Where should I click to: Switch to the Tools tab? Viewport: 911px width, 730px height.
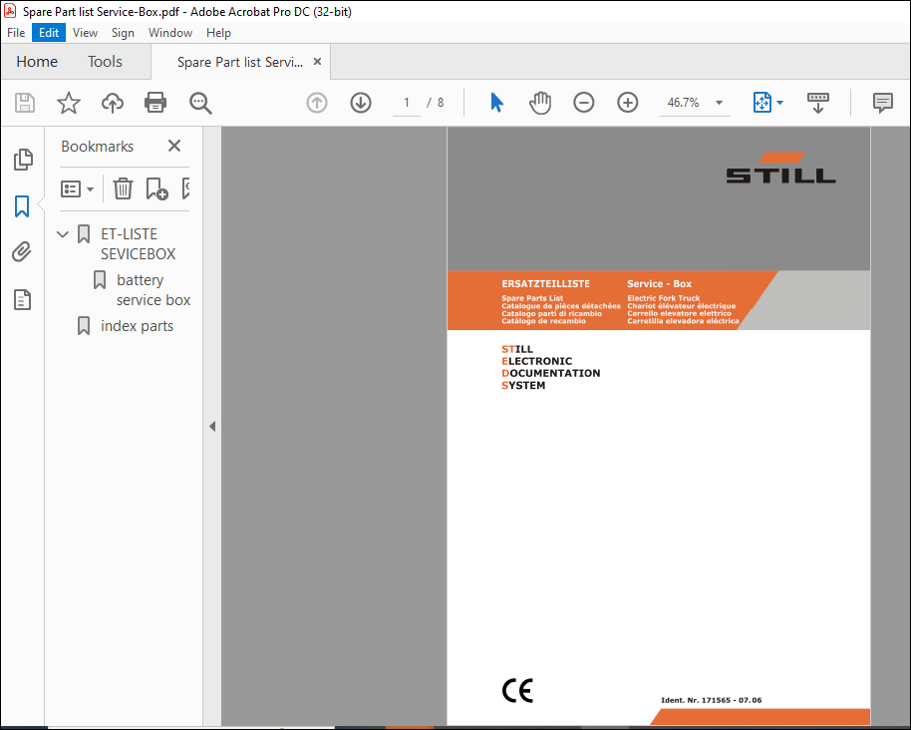106,62
